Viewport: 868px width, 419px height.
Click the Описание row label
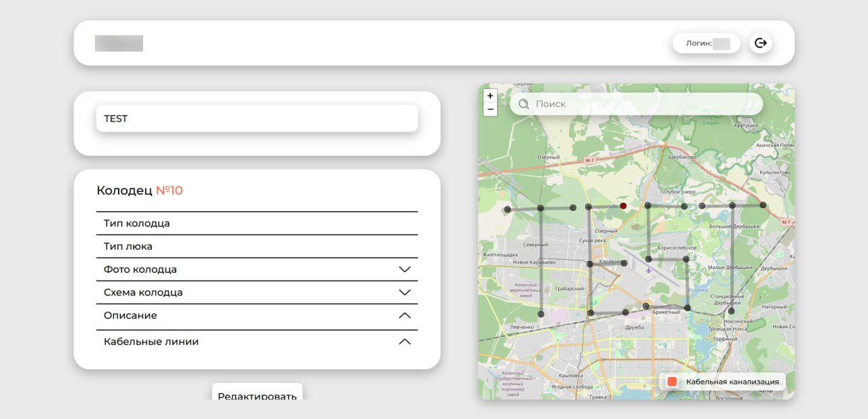point(130,315)
